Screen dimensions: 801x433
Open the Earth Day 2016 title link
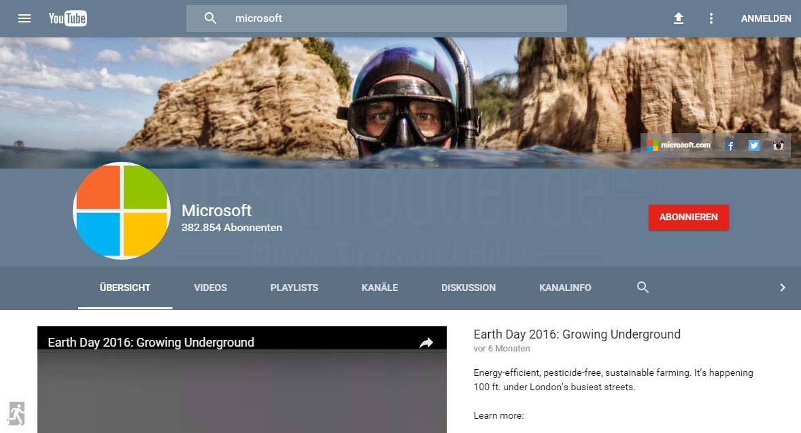pyautogui.click(x=577, y=334)
